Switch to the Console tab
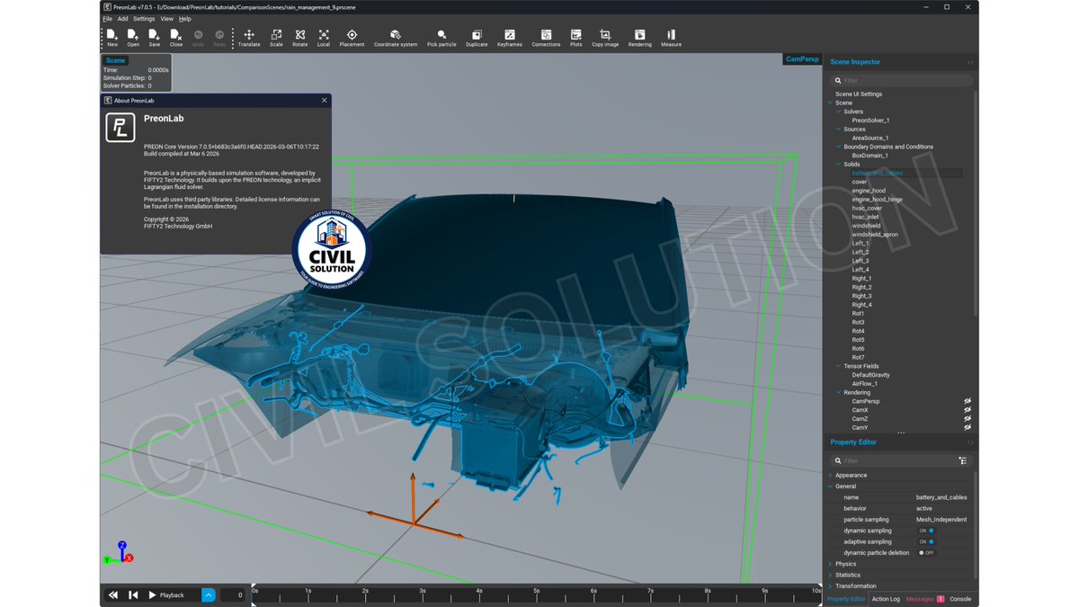1079x607 pixels. pos(960,599)
